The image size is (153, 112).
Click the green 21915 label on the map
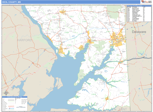point(112,68)
